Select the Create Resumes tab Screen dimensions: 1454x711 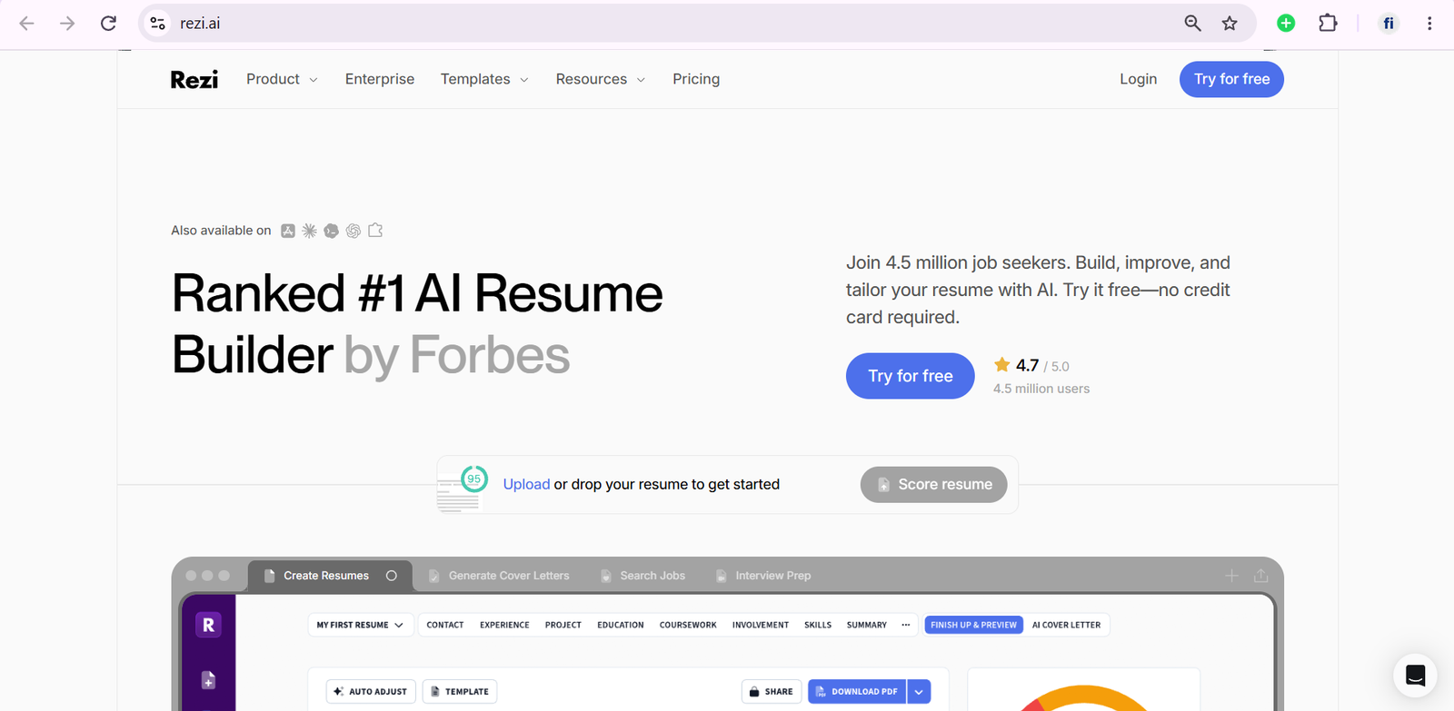click(x=330, y=576)
